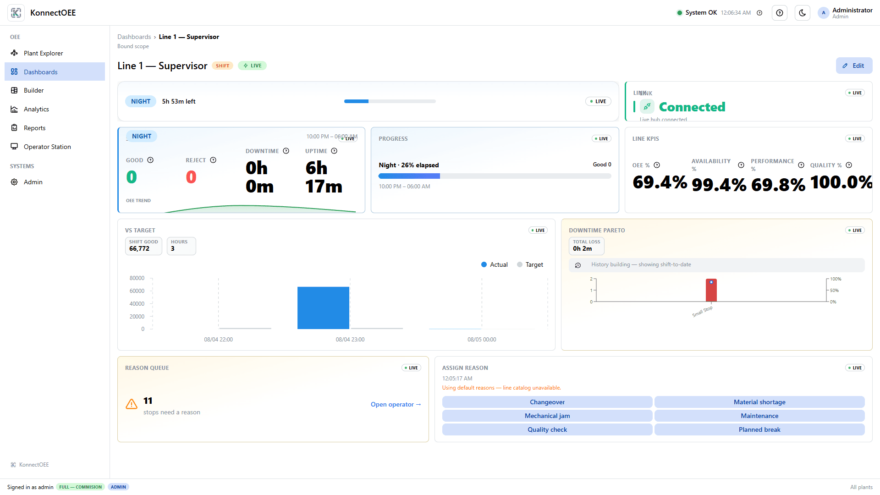This screenshot has width=880, height=495.
Task: Open Plant Explorer in sidebar
Action: pyautogui.click(x=55, y=53)
